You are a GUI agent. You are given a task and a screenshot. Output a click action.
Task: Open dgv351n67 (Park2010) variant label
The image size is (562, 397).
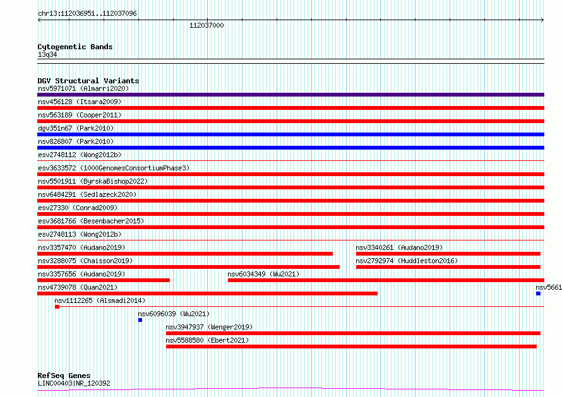[76, 128]
